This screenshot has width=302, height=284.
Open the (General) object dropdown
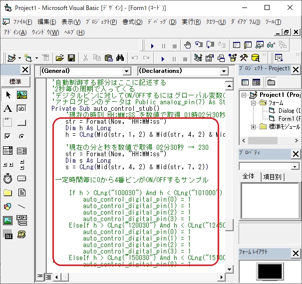pos(126,71)
